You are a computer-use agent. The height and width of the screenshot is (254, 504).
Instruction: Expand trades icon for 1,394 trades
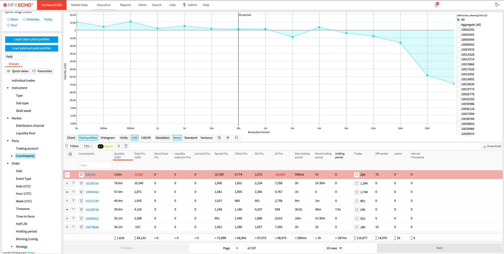tap(357, 183)
